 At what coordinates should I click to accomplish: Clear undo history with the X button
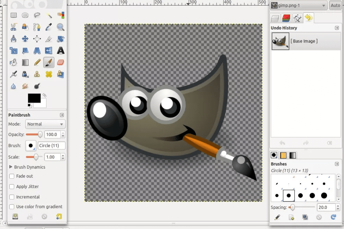[329, 143]
